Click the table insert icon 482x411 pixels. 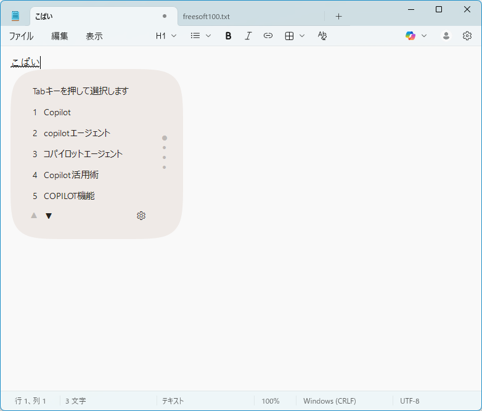coord(289,36)
